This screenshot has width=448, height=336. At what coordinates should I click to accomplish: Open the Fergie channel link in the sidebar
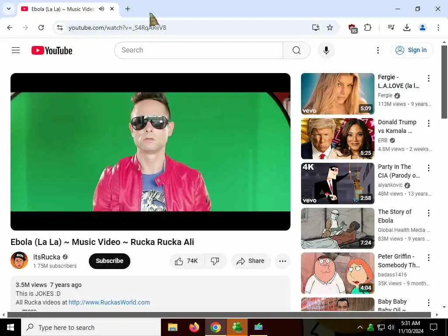coord(385,95)
